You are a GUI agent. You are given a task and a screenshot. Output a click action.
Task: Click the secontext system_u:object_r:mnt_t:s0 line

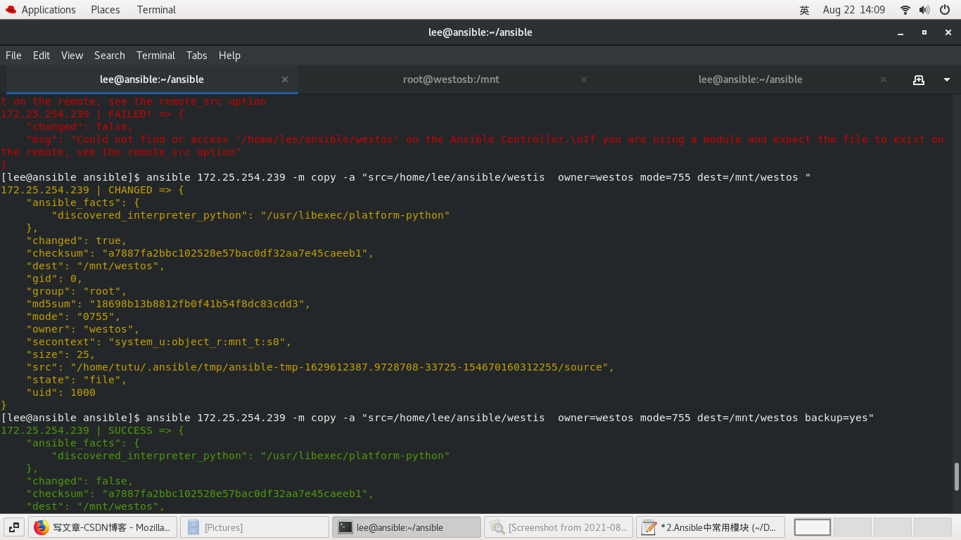tap(159, 342)
